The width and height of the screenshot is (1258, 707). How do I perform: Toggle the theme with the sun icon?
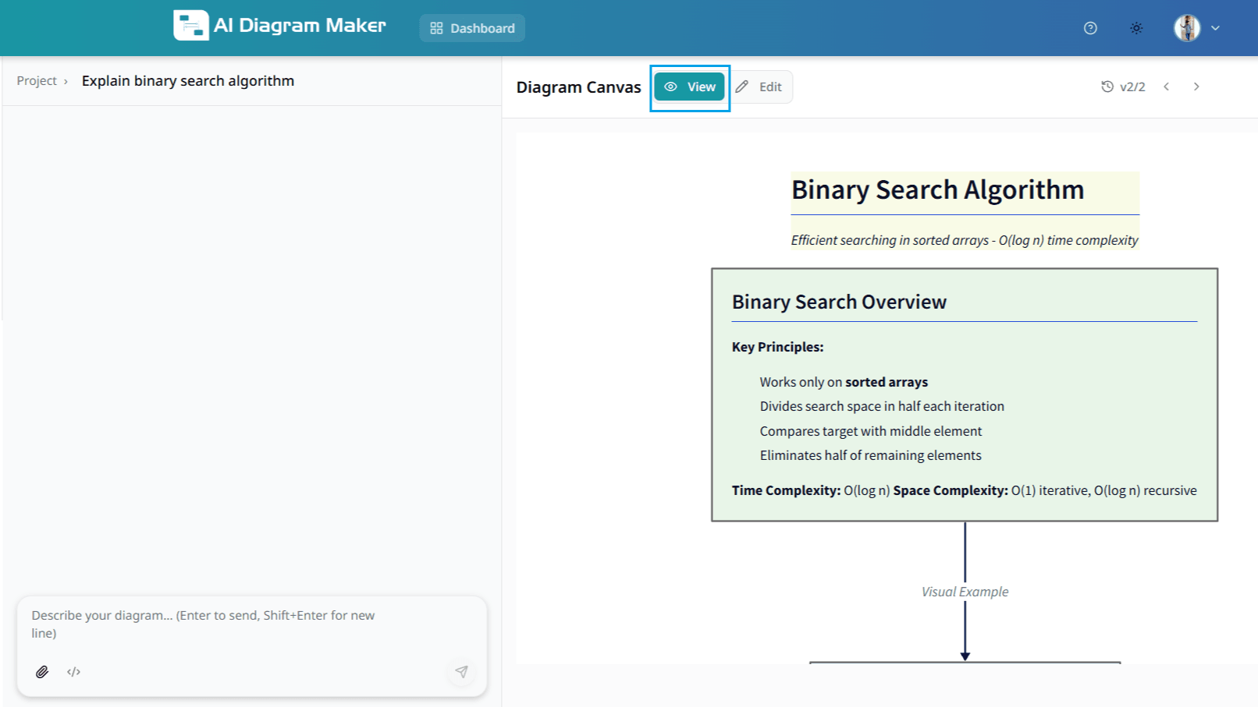coord(1136,28)
